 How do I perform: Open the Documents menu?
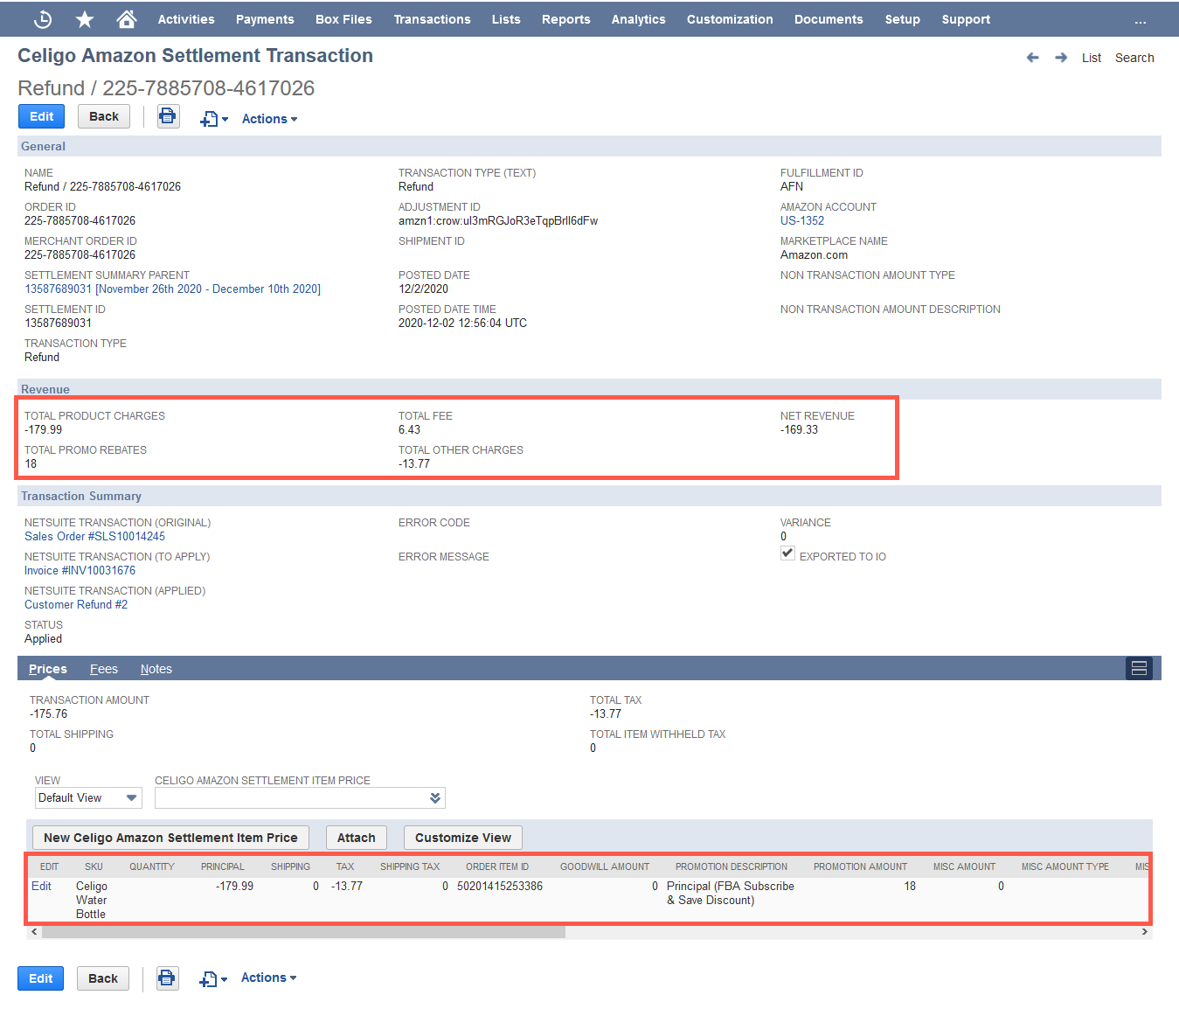pyautogui.click(x=829, y=19)
